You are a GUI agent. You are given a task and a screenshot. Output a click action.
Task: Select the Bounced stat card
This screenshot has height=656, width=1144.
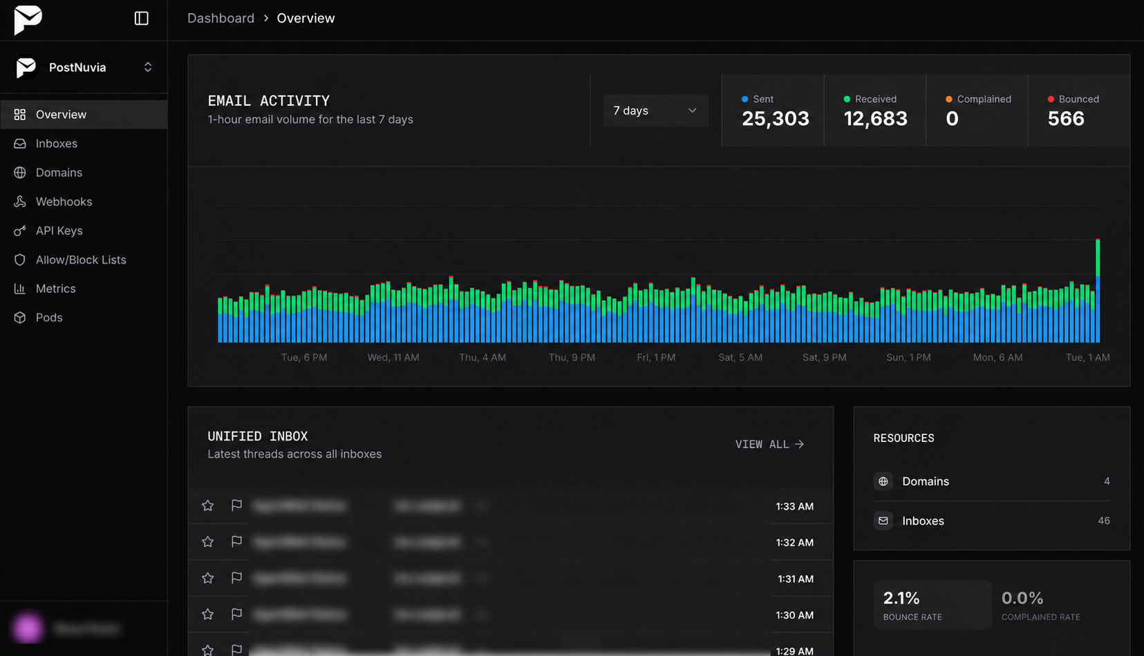pyautogui.click(x=1079, y=110)
